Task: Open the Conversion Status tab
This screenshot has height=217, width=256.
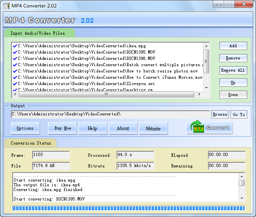Action: 31,143
